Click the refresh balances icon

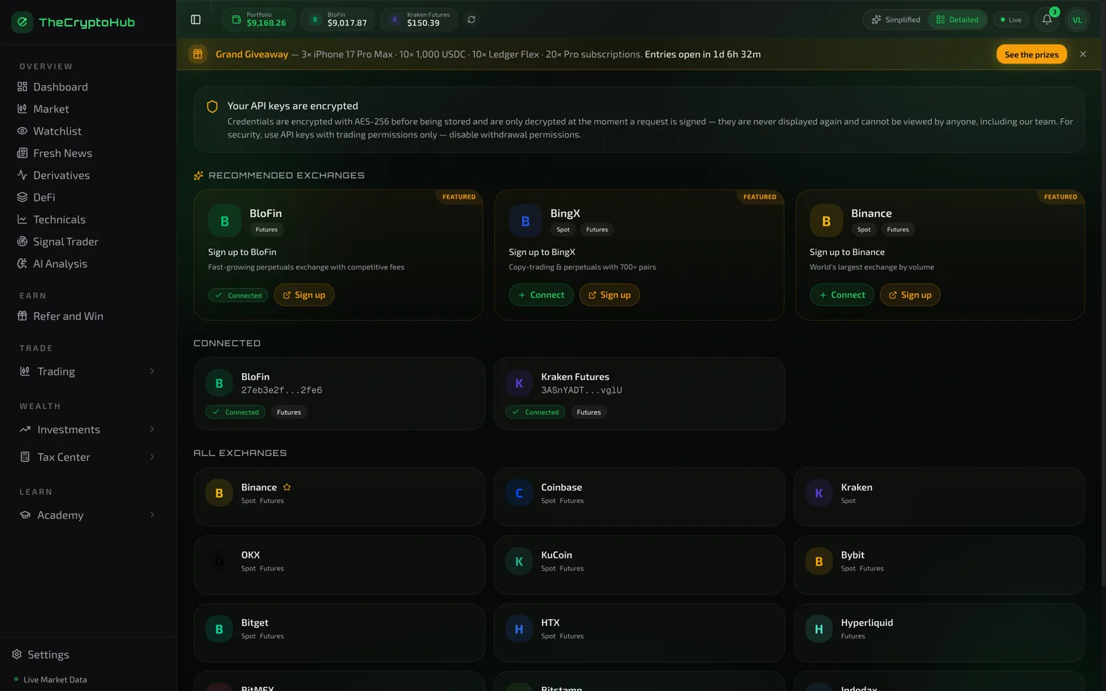click(471, 19)
